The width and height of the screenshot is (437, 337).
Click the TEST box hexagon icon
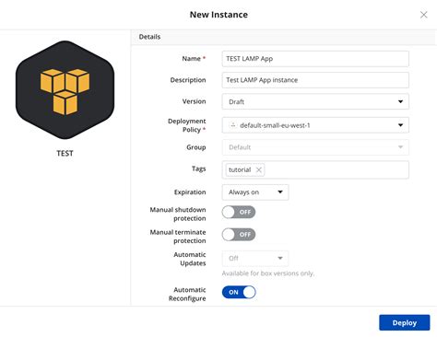point(65,90)
